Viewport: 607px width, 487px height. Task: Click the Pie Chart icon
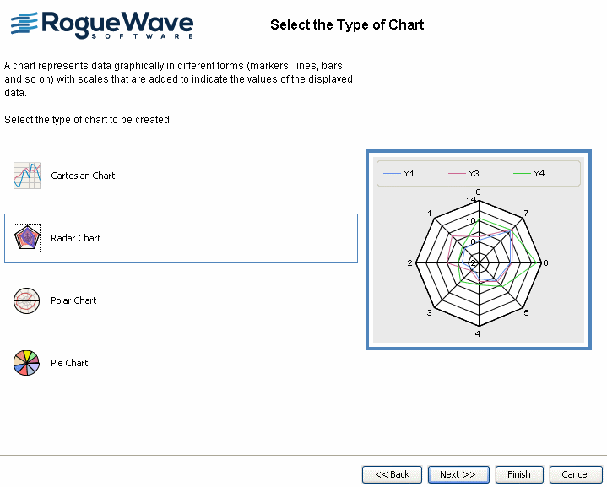click(27, 363)
